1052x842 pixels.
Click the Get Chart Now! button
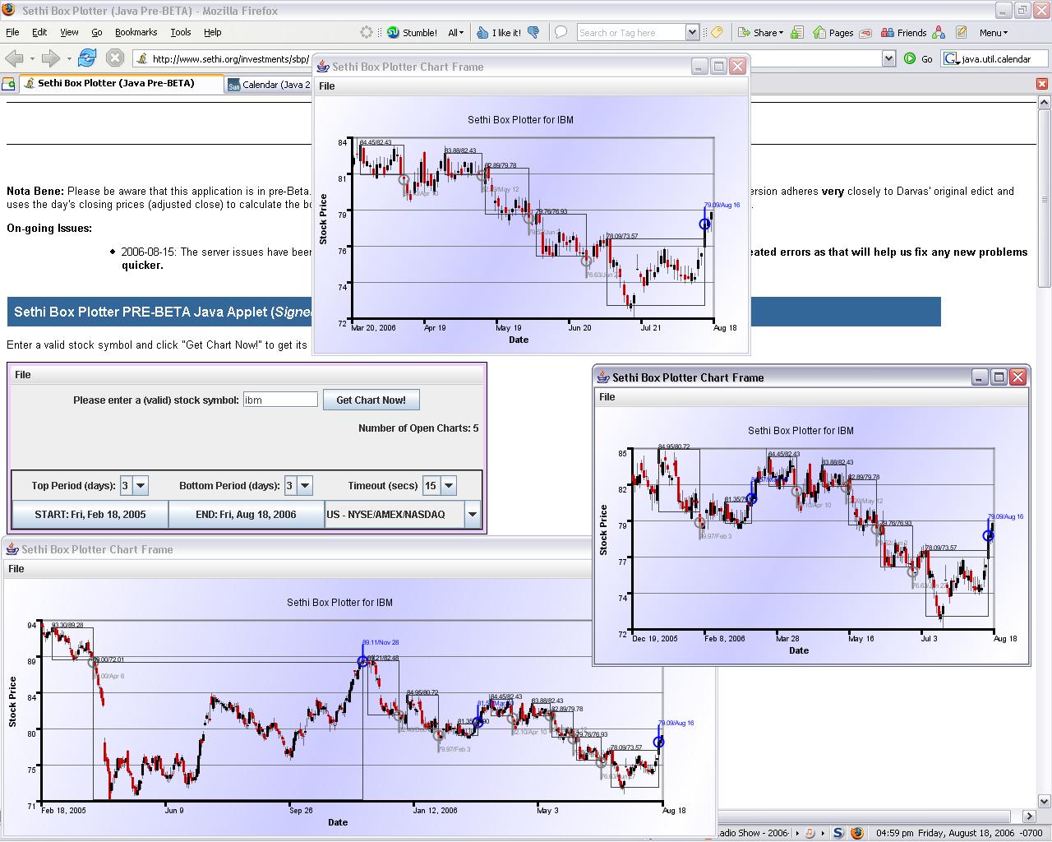(371, 400)
